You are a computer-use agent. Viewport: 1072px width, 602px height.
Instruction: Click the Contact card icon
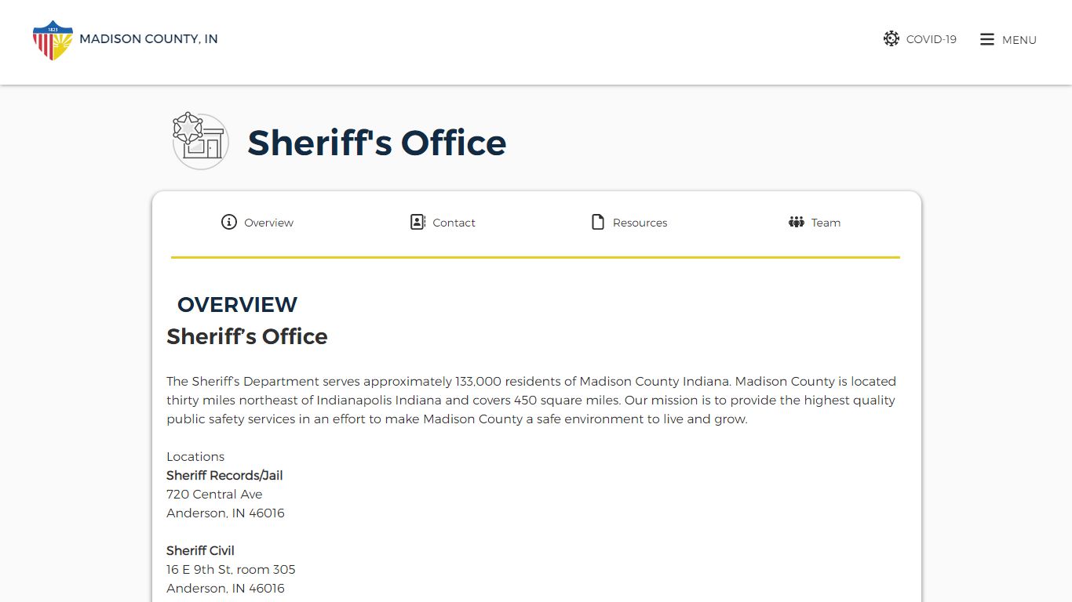pyautogui.click(x=417, y=222)
